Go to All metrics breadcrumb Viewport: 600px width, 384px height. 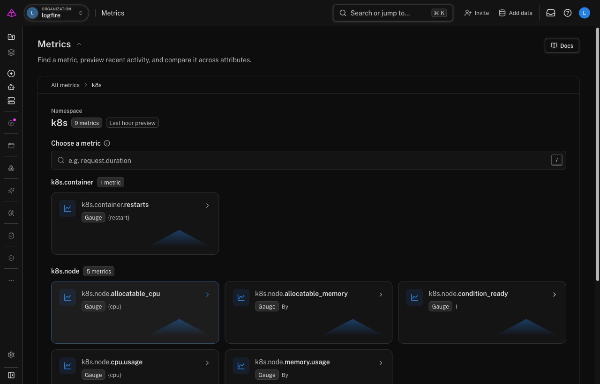coord(65,85)
